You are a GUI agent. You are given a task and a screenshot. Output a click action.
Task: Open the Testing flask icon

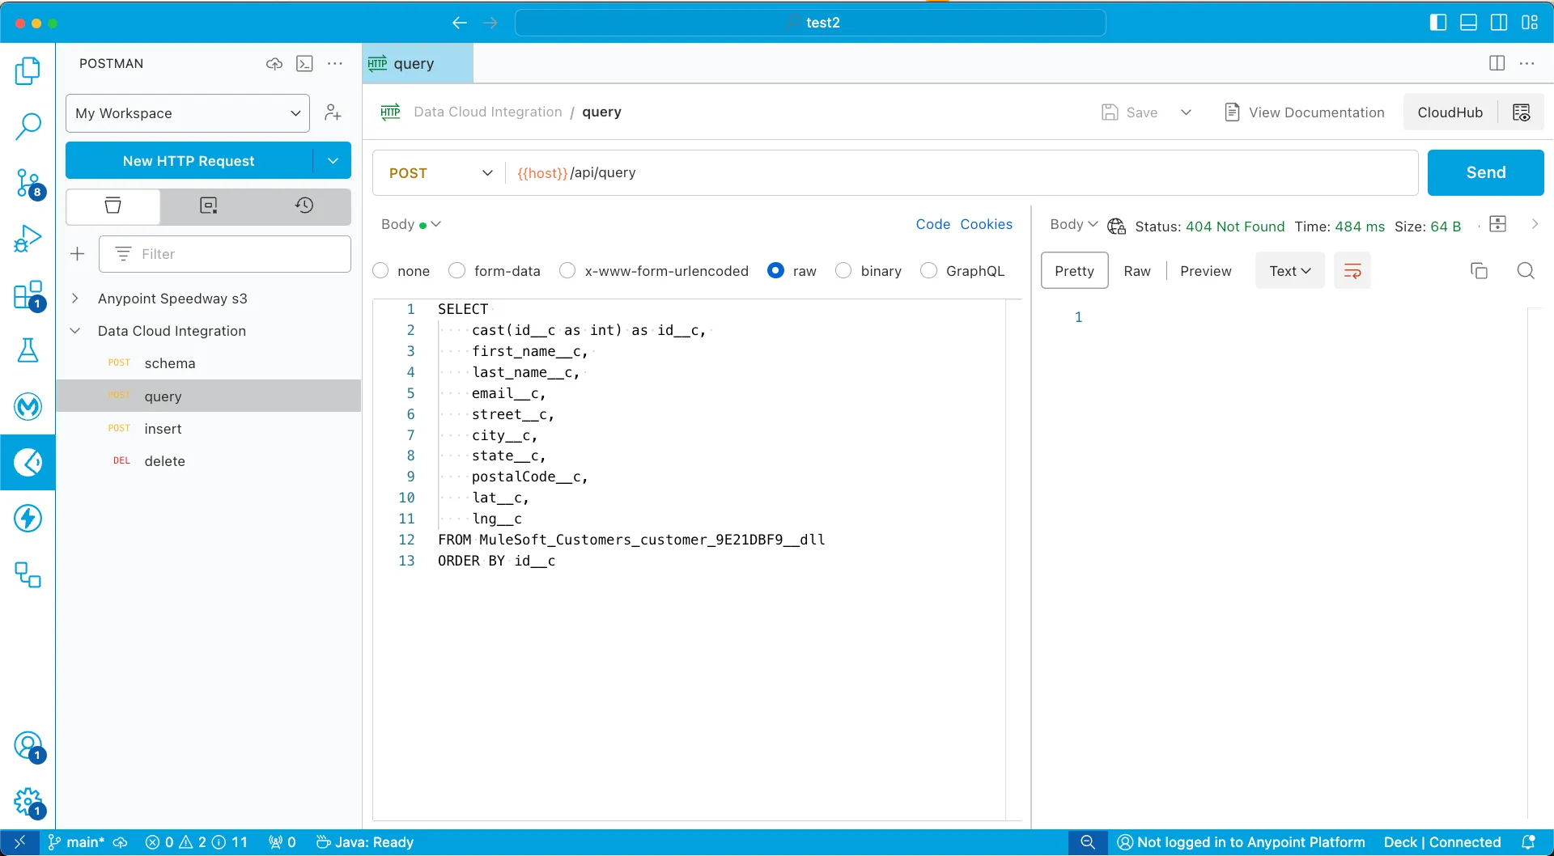pyautogui.click(x=28, y=350)
